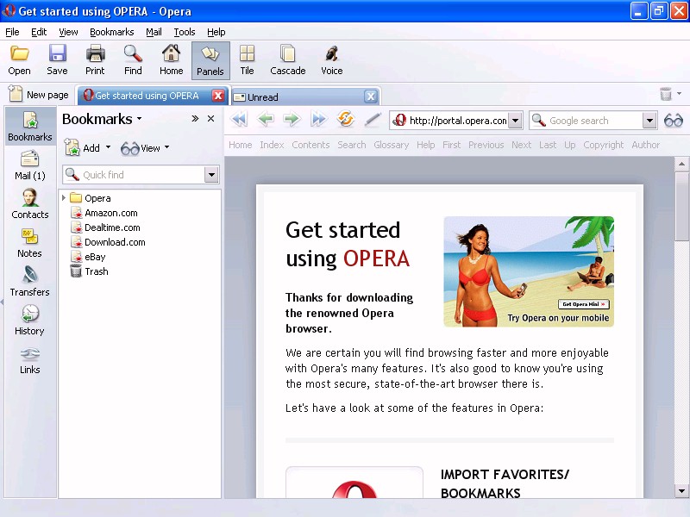The image size is (690, 517).
Task: Open the Notes sidebar panel
Action: click(x=29, y=242)
